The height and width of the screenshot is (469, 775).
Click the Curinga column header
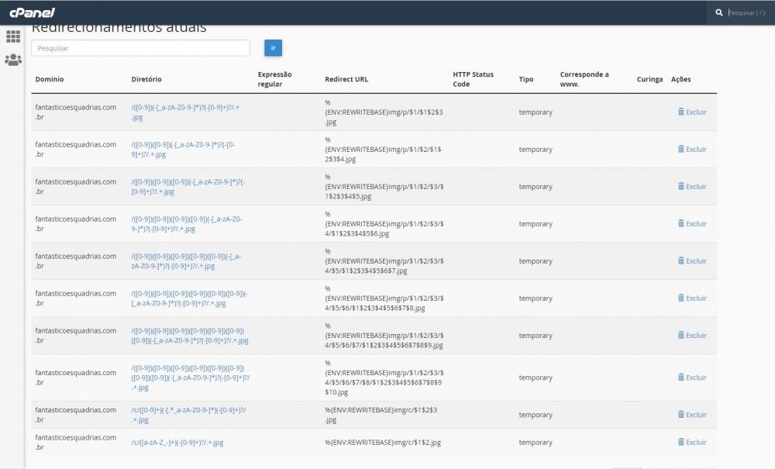click(649, 79)
